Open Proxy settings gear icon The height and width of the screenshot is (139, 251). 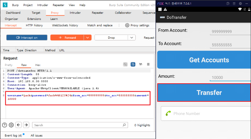coord(127,25)
